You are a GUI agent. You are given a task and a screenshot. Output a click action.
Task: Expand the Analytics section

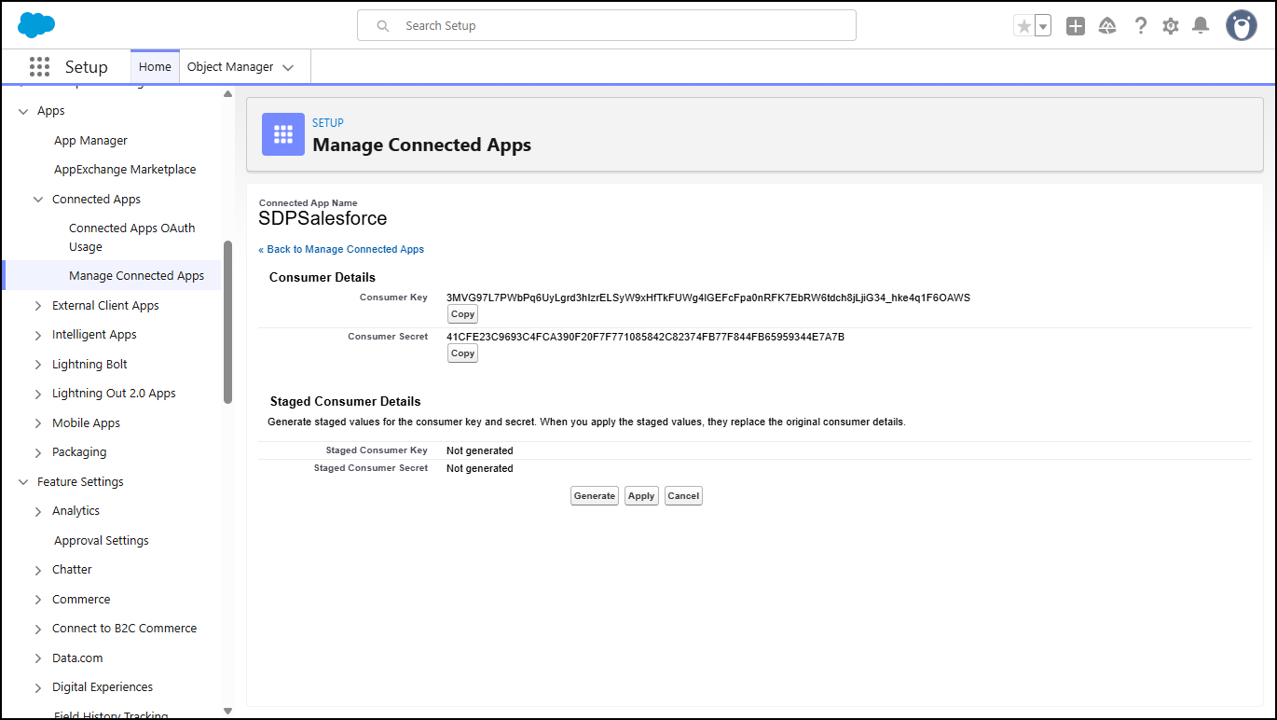tap(38, 511)
